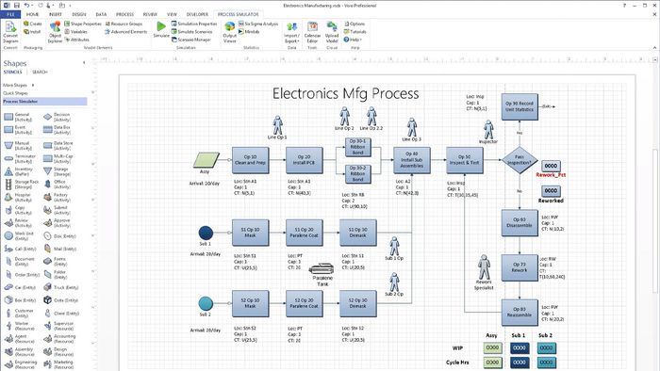Select the Box (Entity) stencil shape
Image resolution: width=660 pixels, height=371 pixels.
[x=20, y=300]
